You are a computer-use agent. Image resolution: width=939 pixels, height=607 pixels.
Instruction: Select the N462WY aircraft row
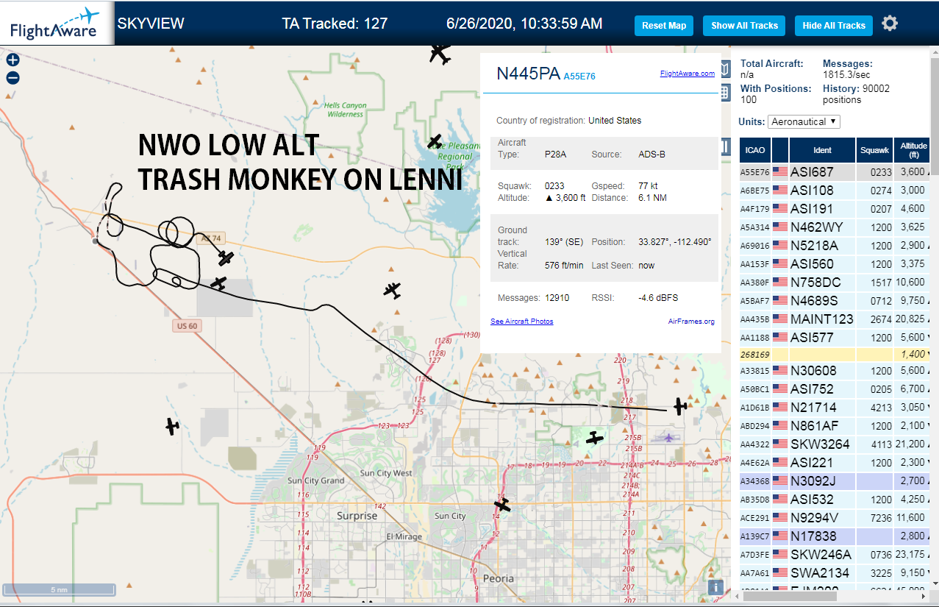coord(835,227)
